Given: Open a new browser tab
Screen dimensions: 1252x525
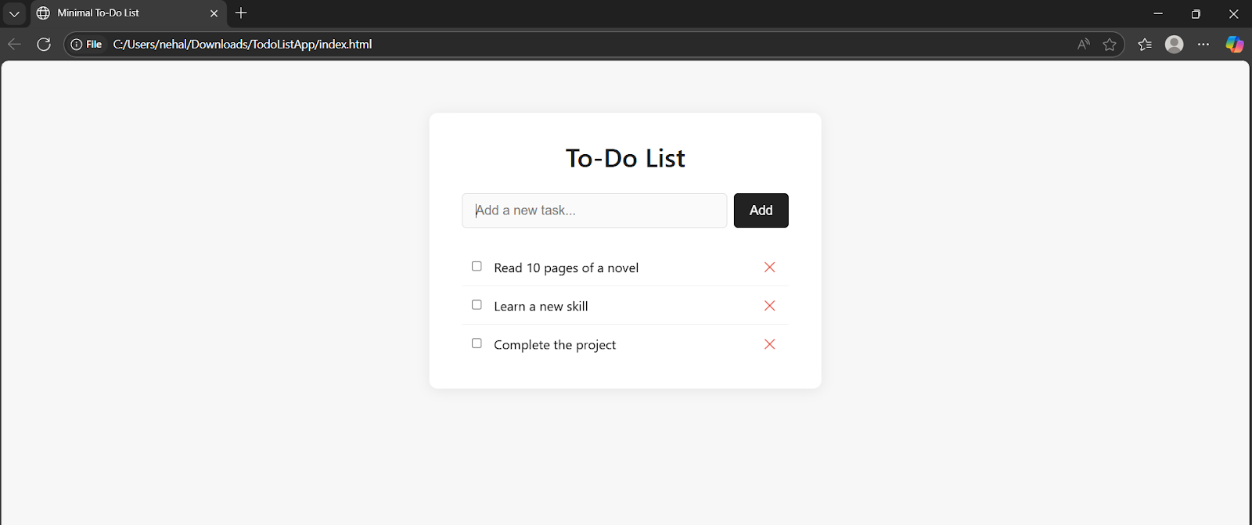Looking at the screenshot, I should [x=241, y=13].
